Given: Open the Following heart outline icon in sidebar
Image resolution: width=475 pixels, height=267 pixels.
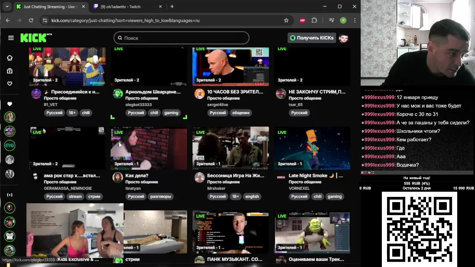Looking at the screenshot, I should point(10,83).
